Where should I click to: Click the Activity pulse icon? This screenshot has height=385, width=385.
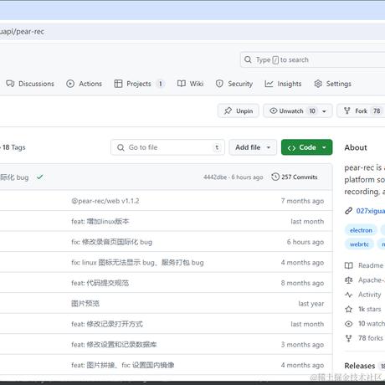tap(349, 295)
